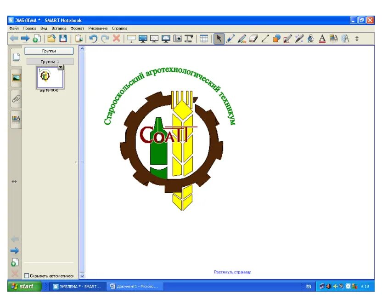
Task: Select the Eraser tool
Action: 253,39
